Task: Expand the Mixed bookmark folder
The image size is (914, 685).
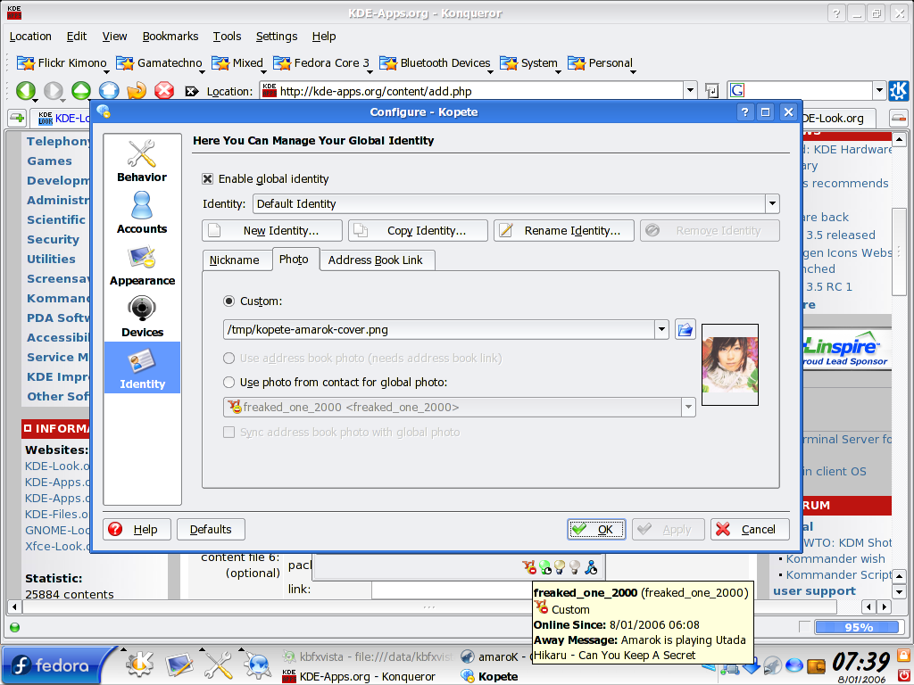Action: 237,63
